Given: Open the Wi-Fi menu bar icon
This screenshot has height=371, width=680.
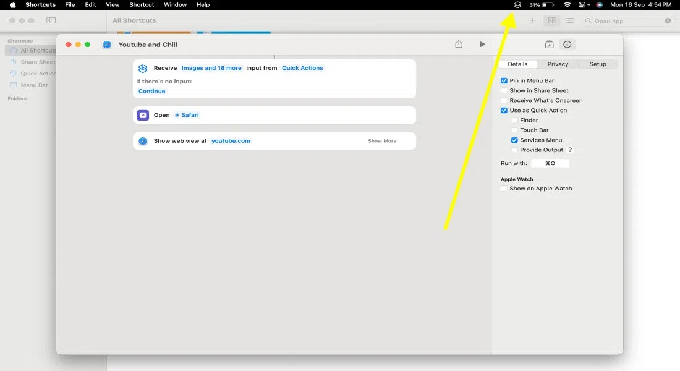Looking at the screenshot, I should [567, 5].
